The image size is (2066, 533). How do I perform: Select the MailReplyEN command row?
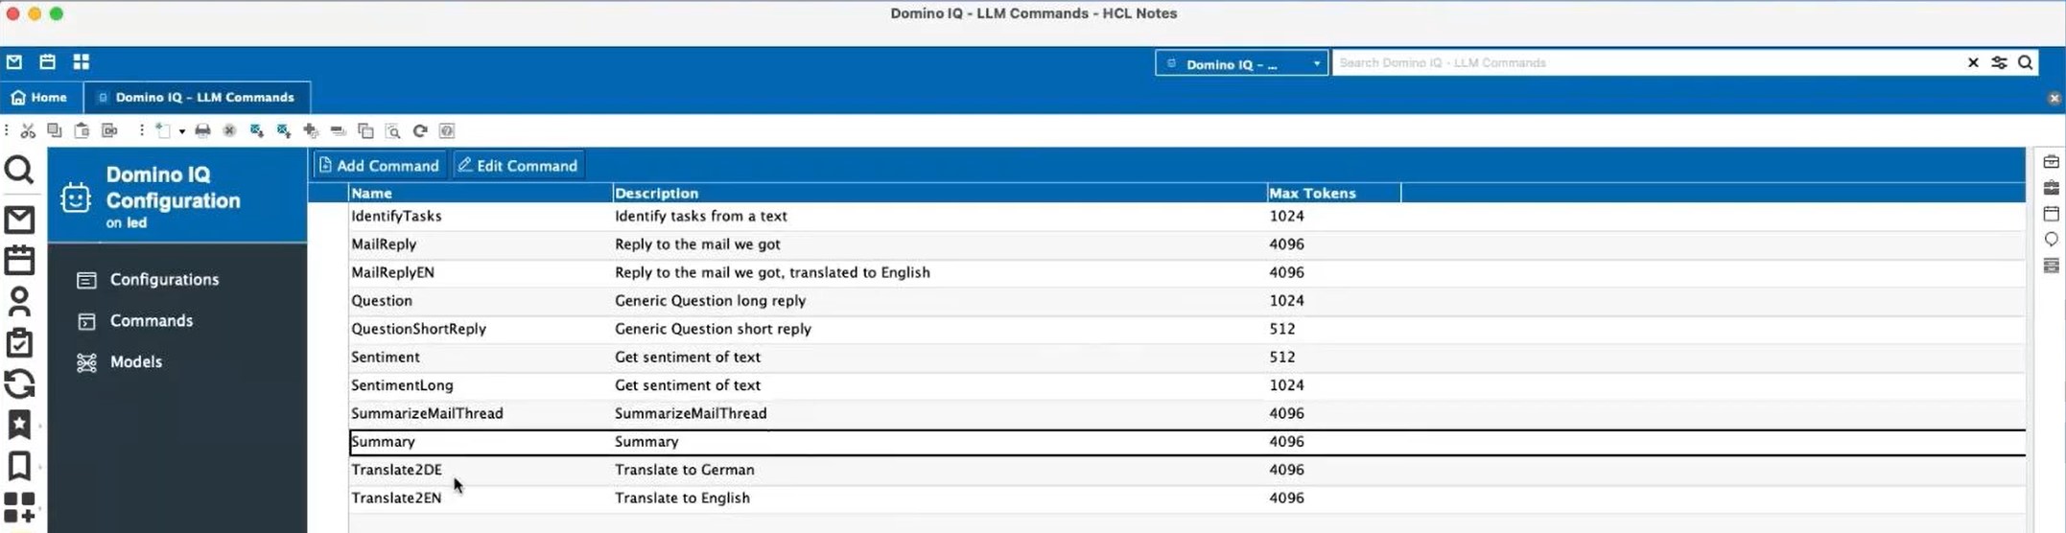click(1186, 272)
